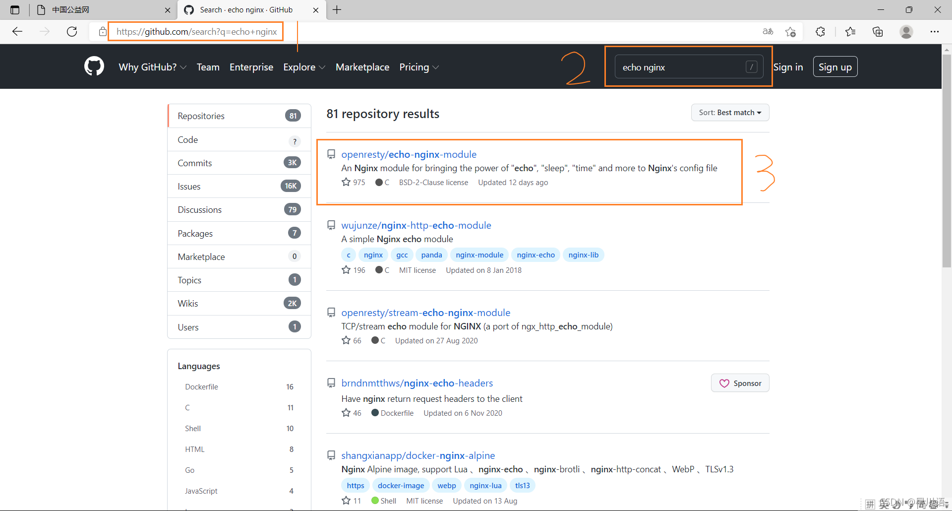Open a new browser tab
The width and height of the screenshot is (952, 511).
[x=337, y=10]
